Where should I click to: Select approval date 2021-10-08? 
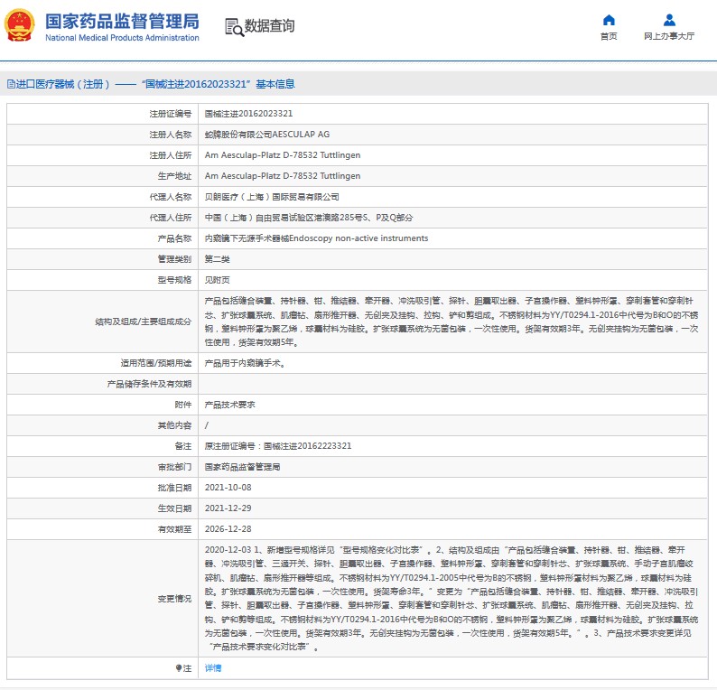(228, 488)
